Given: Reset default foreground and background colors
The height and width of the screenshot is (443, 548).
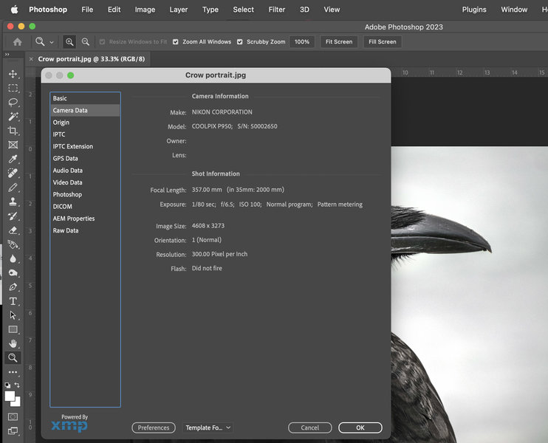Looking at the screenshot, I should pos(7,385).
